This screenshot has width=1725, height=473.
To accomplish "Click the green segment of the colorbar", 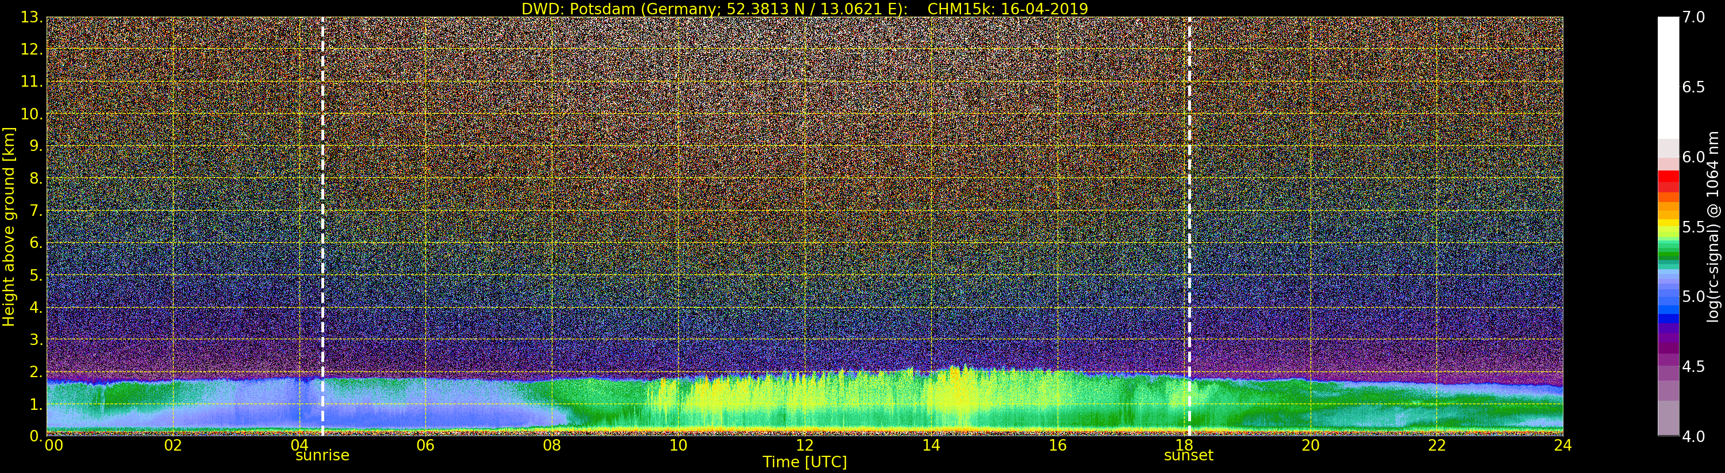I will point(1668,253).
